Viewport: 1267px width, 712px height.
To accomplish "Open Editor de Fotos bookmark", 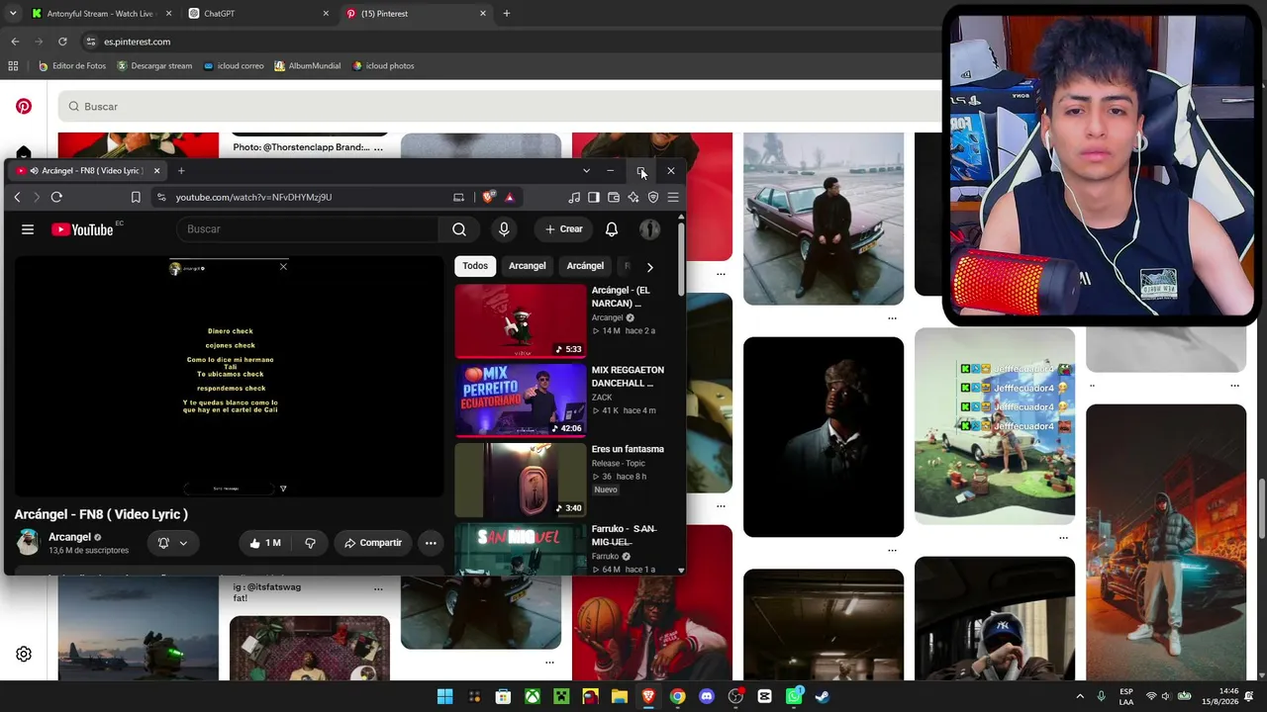I will click(x=71, y=66).
